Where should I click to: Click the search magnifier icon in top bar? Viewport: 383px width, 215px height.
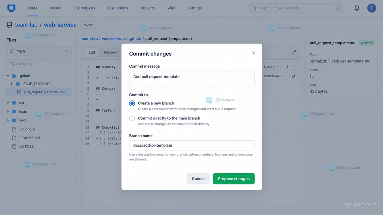coord(254,8)
